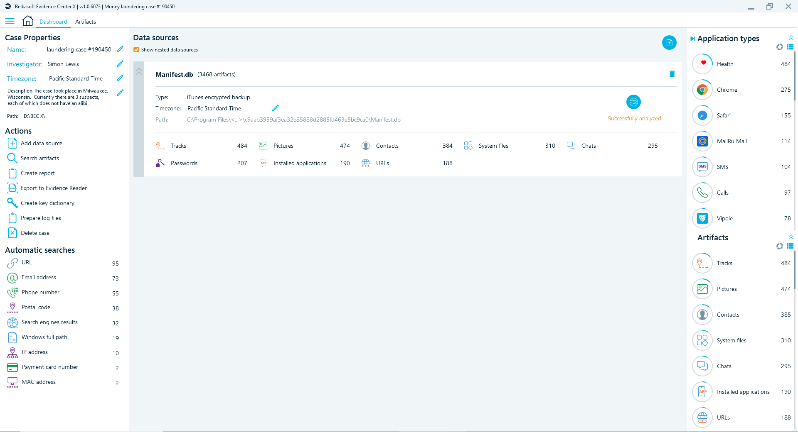This screenshot has width=798, height=432.
Task: Click Create report action
Action: (31, 173)
